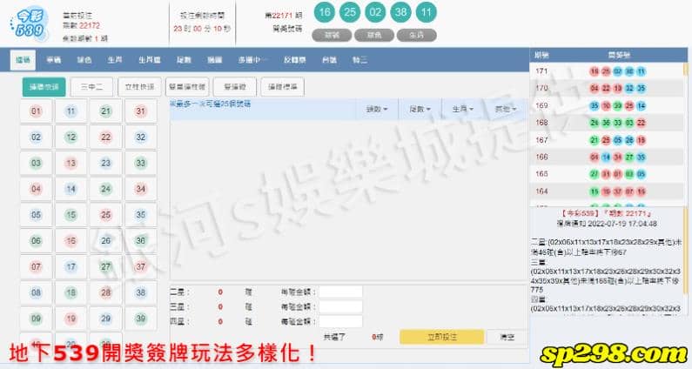The height and width of the screenshot is (369, 692).
Task: Click drawn ball 16 in top results
Action: click(x=325, y=12)
